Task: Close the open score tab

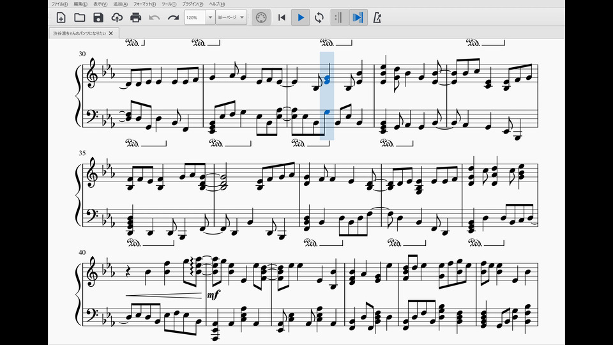Action: [x=111, y=33]
